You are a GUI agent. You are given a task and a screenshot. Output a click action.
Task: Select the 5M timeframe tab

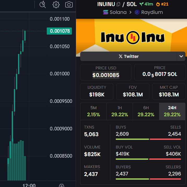click(93, 111)
